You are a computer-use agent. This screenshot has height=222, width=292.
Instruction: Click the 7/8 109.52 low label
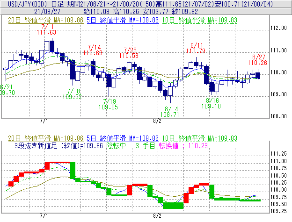coord(72,94)
